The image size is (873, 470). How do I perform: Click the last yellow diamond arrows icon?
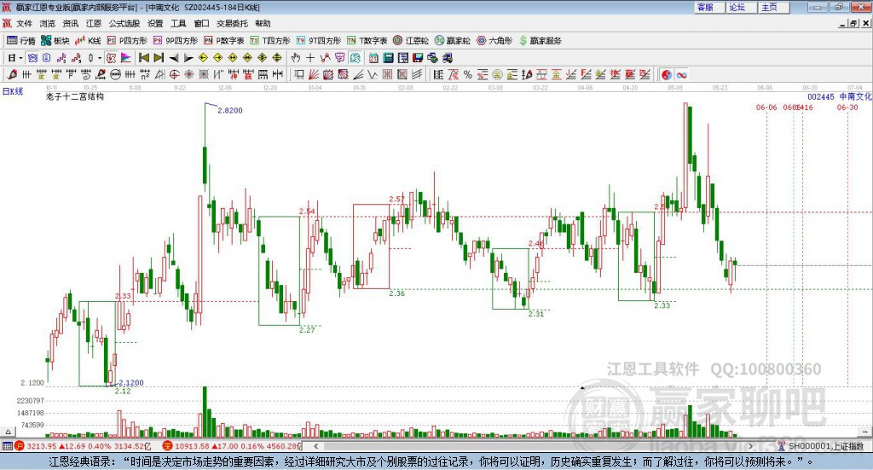277,58
